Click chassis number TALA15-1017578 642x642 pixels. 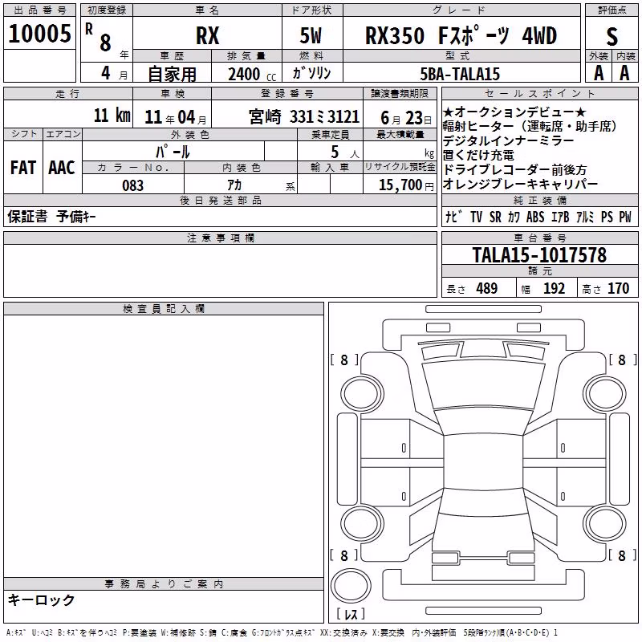click(x=539, y=255)
